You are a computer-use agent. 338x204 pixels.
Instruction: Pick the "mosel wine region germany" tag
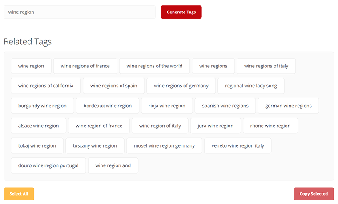(x=164, y=146)
